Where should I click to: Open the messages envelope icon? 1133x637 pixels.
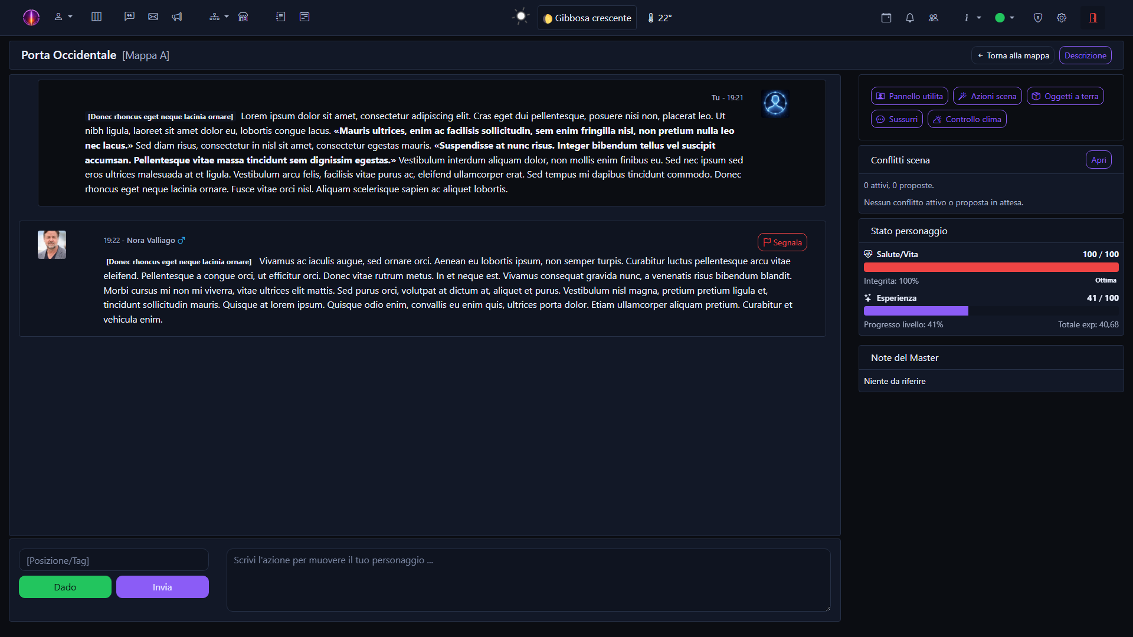pos(153,17)
